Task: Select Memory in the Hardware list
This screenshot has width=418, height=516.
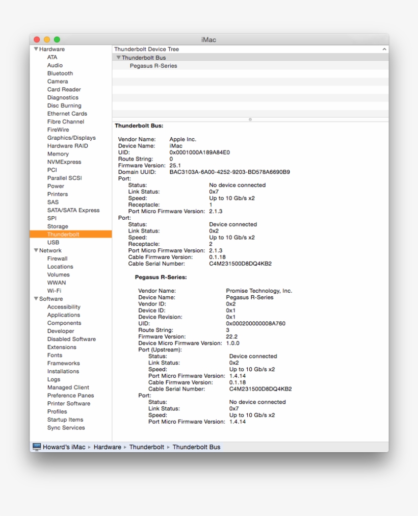Action: coord(58,153)
